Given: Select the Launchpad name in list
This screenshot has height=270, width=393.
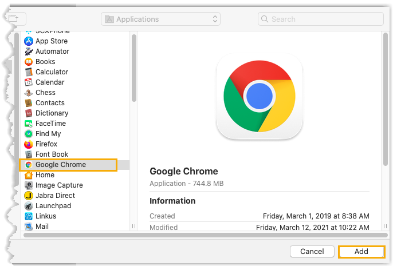Looking at the screenshot, I should coord(53,206).
